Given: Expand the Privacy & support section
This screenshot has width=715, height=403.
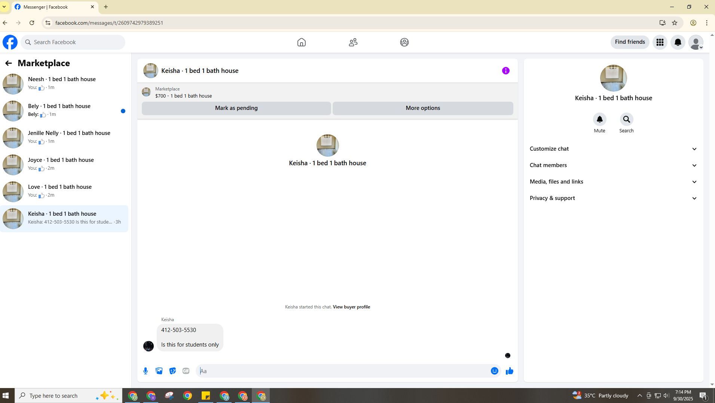Looking at the screenshot, I should click(614, 198).
